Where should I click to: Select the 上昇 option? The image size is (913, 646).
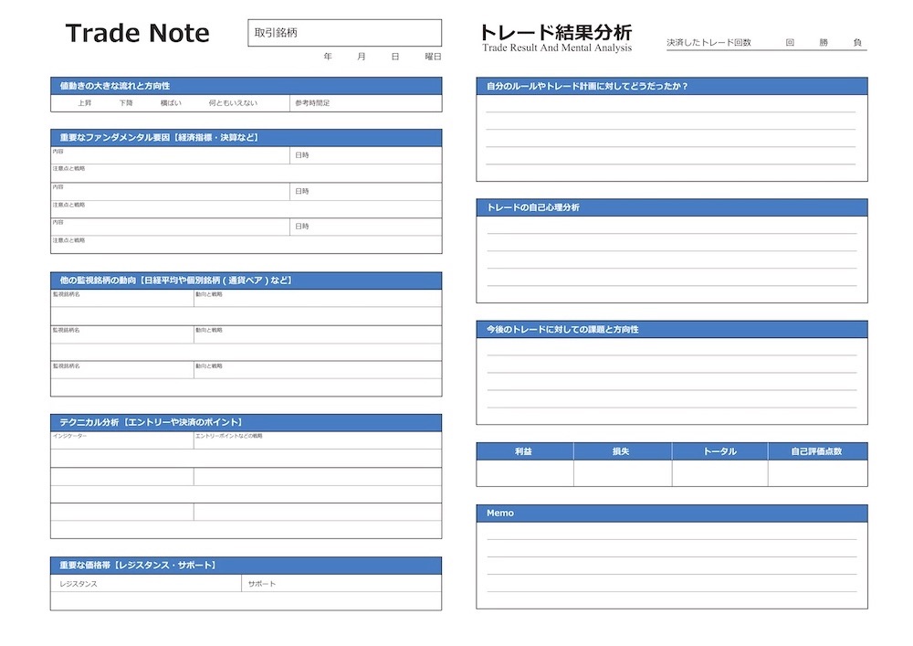pyautogui.click(x=84, y=103)
